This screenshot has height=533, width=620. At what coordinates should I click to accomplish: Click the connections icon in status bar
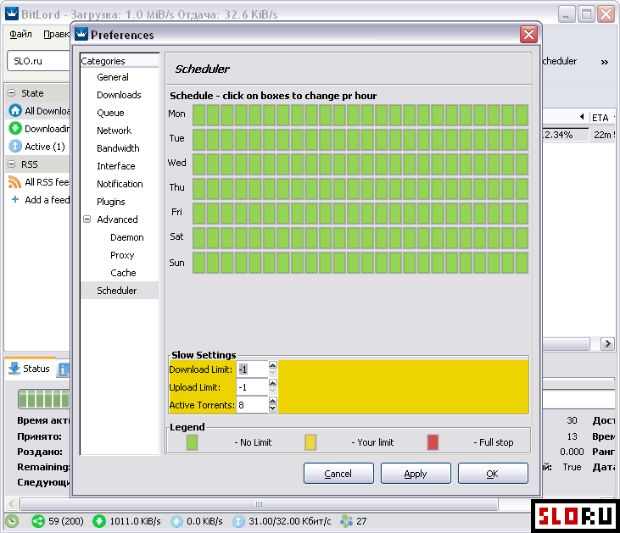[38, 521]
